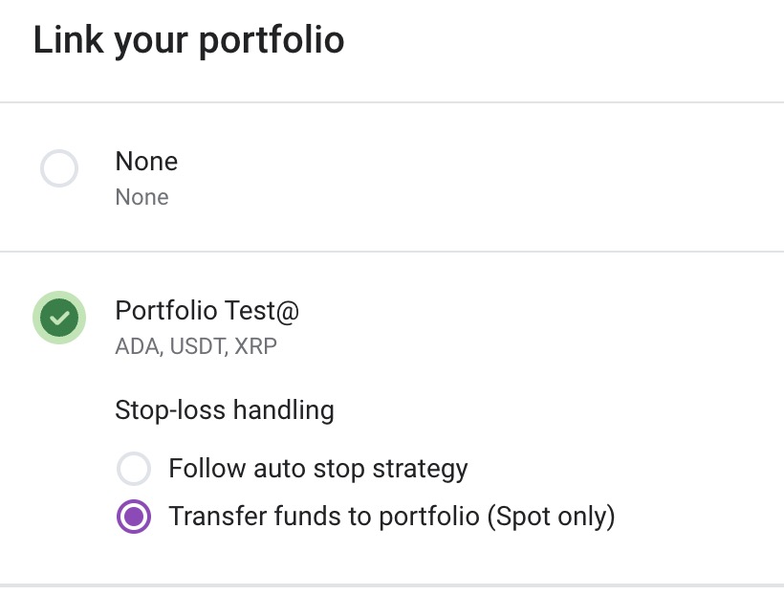This screenshot has width=784, height=595.
Task: Click the word portfolio in the heading
Action: pyautogui.click(x=272, y=40)
